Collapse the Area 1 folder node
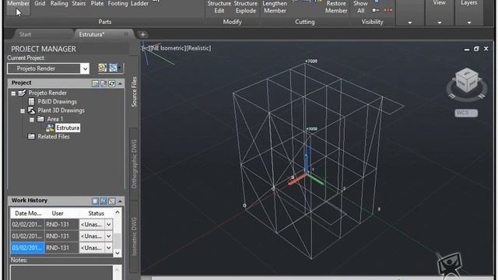 click(32, 120)
